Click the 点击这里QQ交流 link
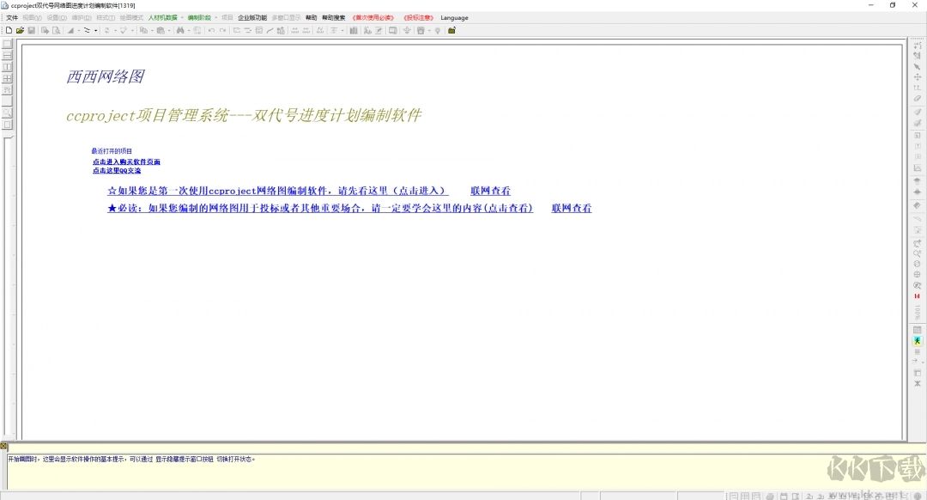The width and height of the screenshot is (927, 500). 117,170
